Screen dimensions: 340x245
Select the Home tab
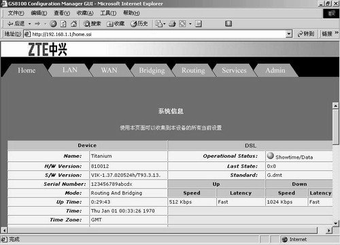tap(27, 70)
